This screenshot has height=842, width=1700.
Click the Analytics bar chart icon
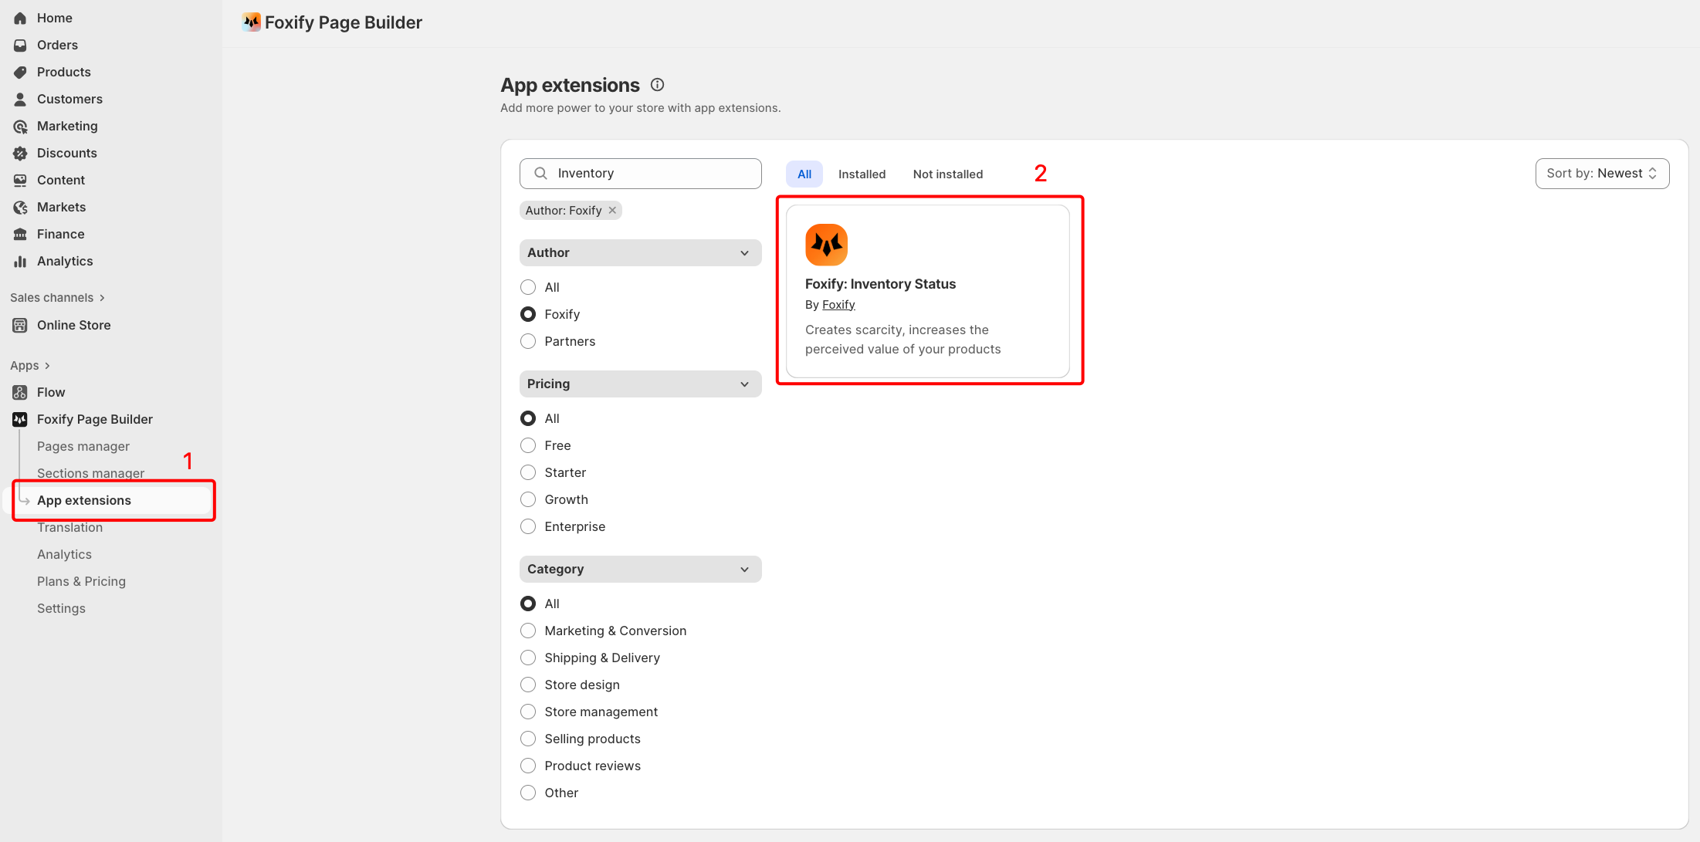(x=20, y=261)
